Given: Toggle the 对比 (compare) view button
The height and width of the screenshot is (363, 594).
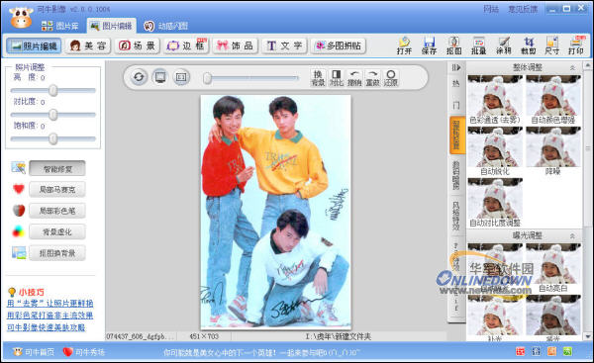Looking at the screenshot, I should (x=336, y=77).
